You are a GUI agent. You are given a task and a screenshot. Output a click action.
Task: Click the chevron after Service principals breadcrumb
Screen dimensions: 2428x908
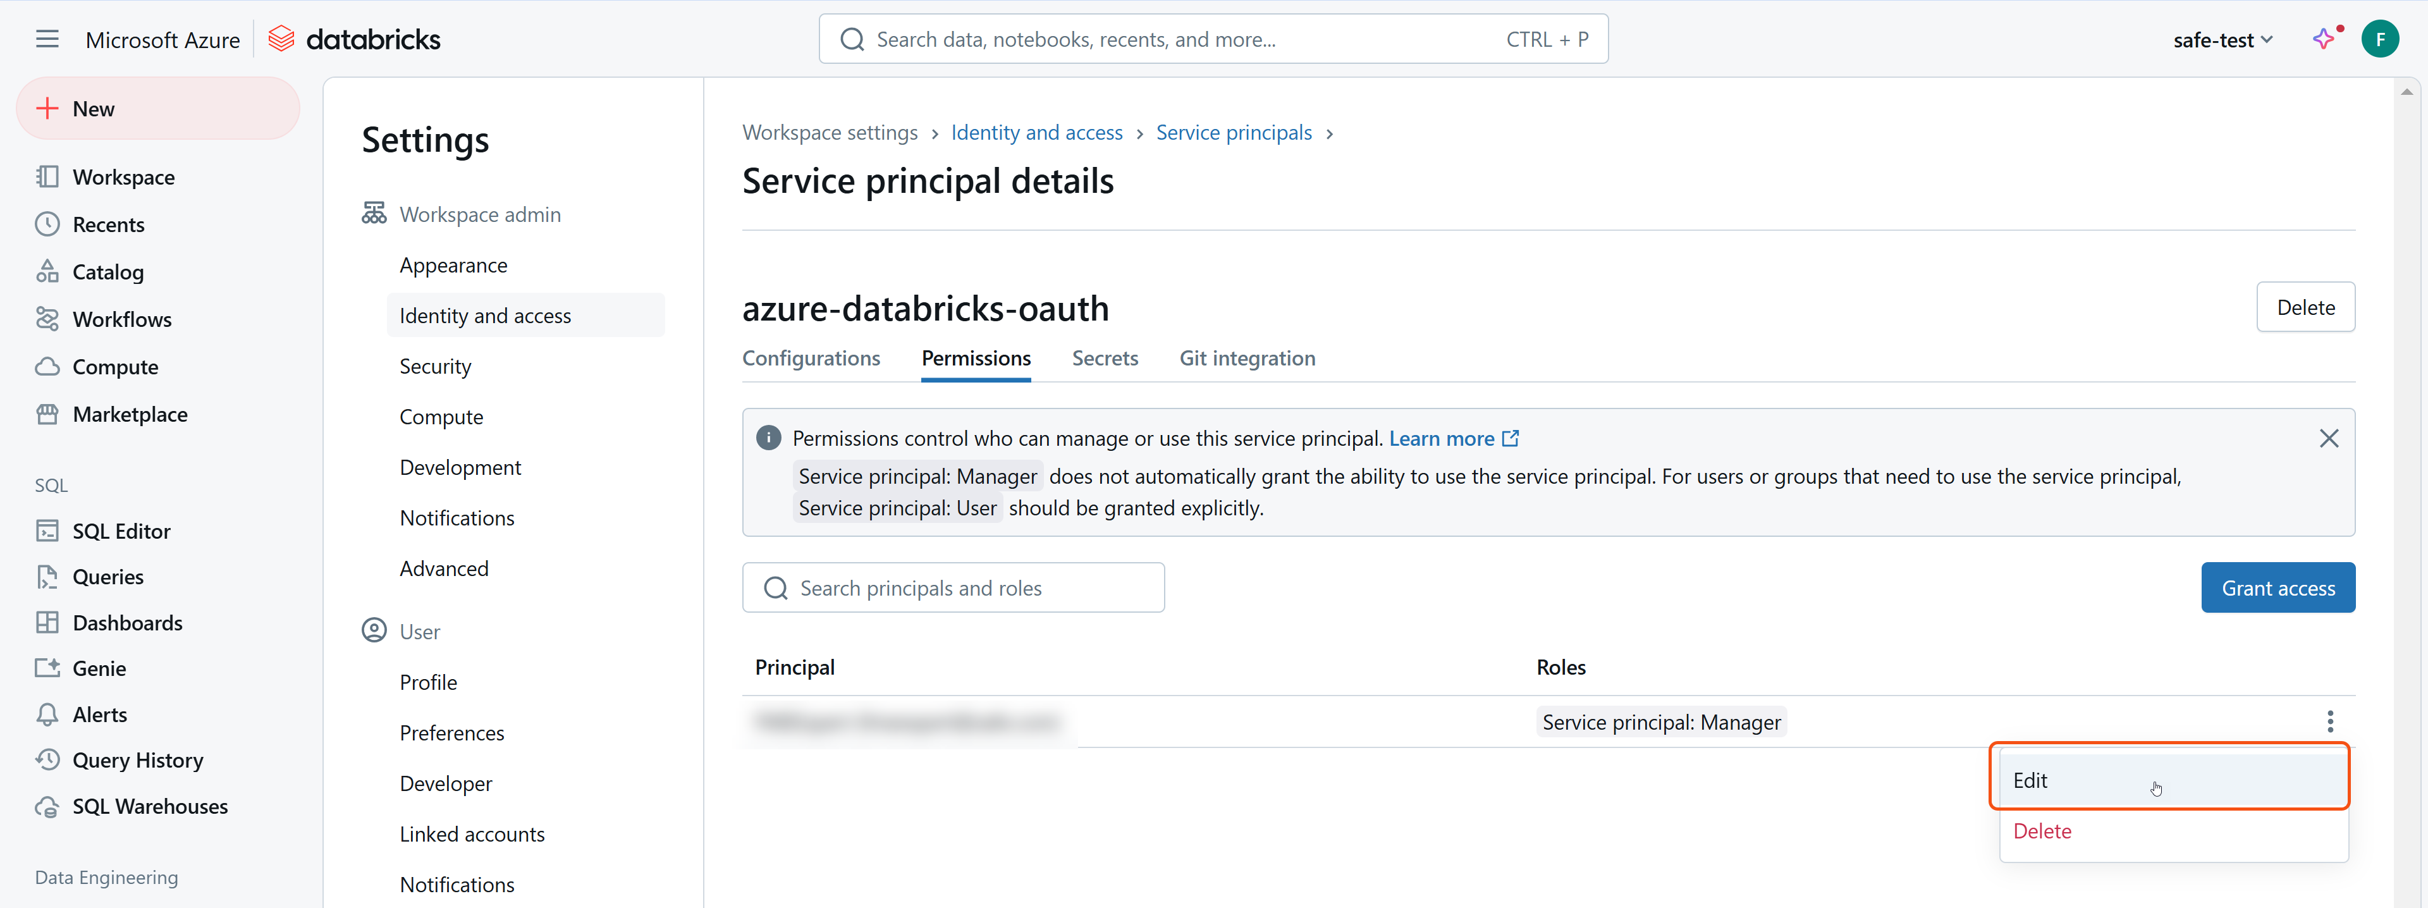pos(1329,134)
